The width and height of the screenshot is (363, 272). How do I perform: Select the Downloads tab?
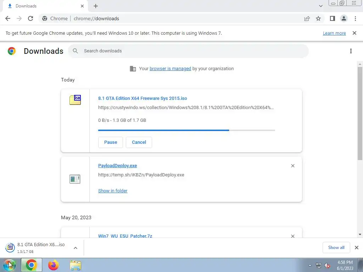[x=45, y=6]
